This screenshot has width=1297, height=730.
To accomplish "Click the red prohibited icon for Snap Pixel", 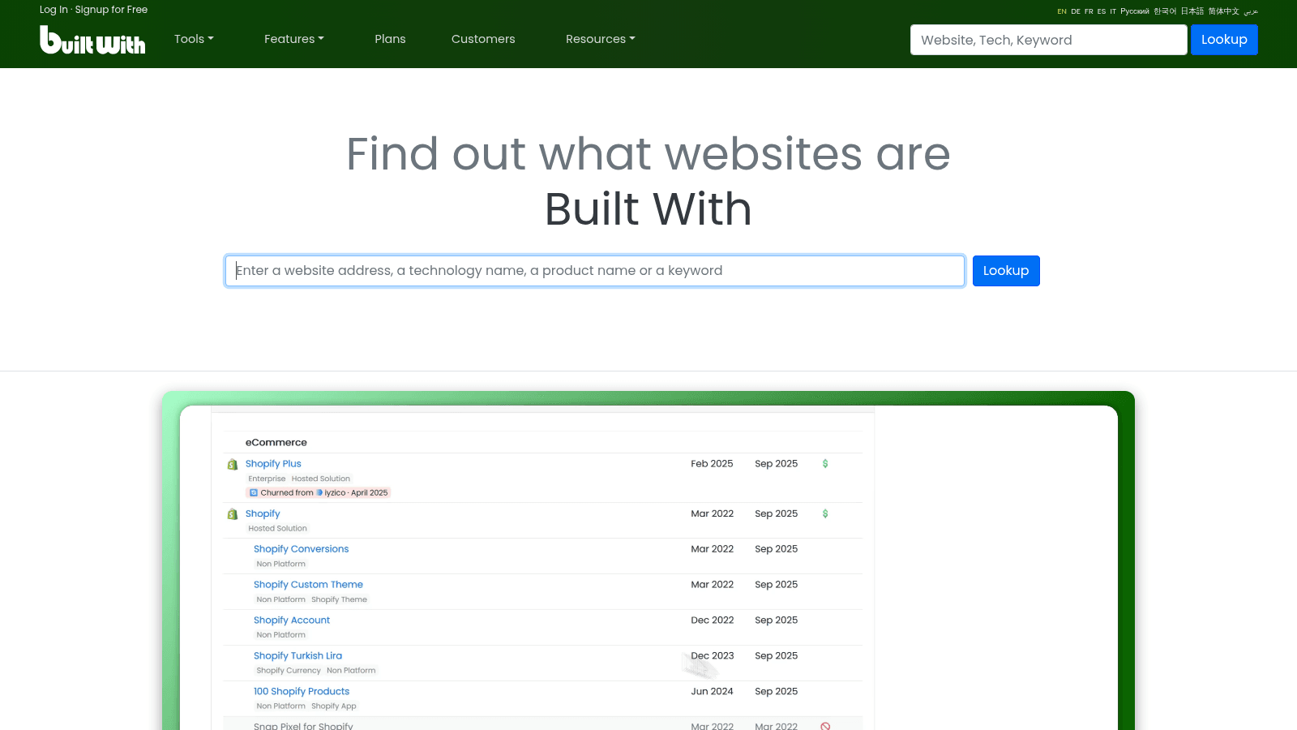I will point(825,727).
